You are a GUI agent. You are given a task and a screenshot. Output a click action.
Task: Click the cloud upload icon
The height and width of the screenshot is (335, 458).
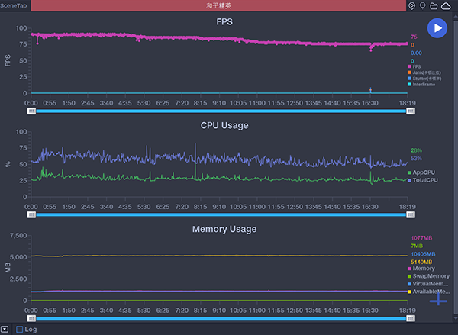(x=446, y=6)
